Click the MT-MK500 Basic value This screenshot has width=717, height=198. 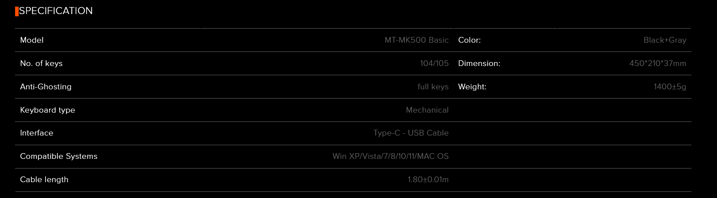[x=416, y=40]
